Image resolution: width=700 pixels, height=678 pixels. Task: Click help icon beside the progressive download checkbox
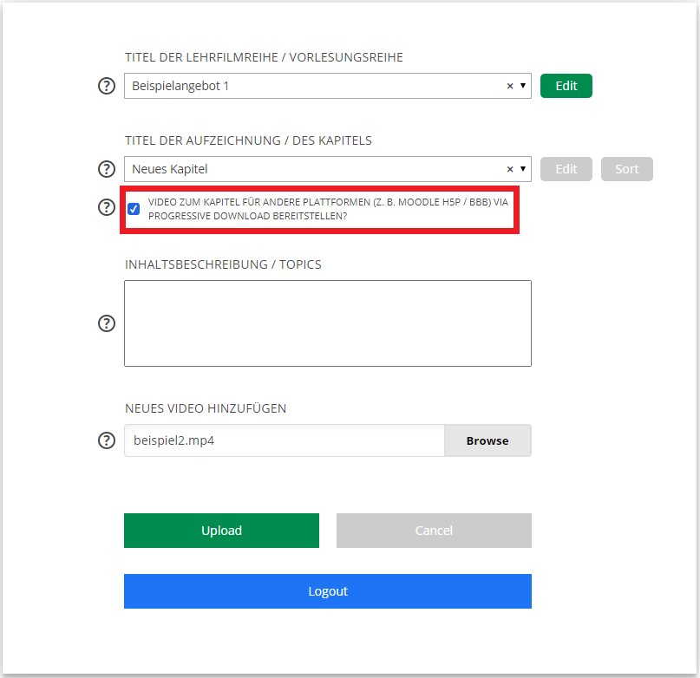[x=107, y=207]
